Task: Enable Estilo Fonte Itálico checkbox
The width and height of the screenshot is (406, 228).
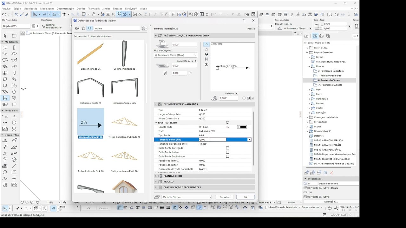Action: (x=227, y=152)
